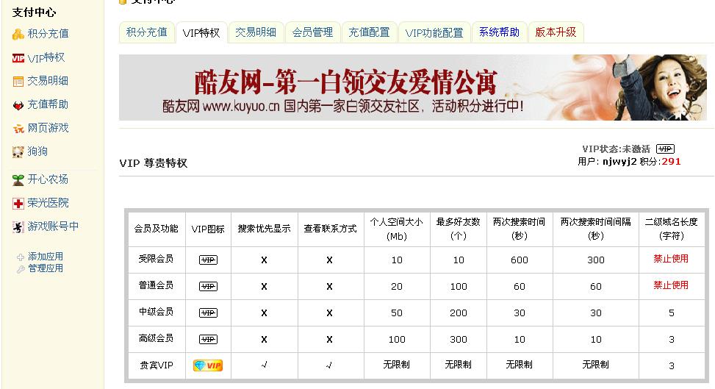Image resolution: width=715 pixels, height=389 pixels.
Task: Open the 充值配置 tab
Action: tap(370, 32)
